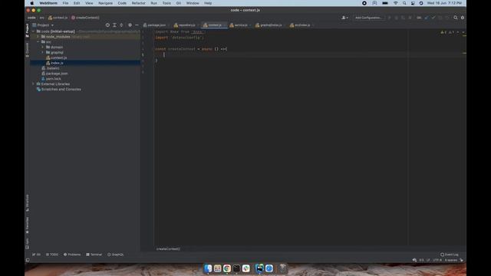
Task: Open the Event Log
Action: click(x=450, y=255)
